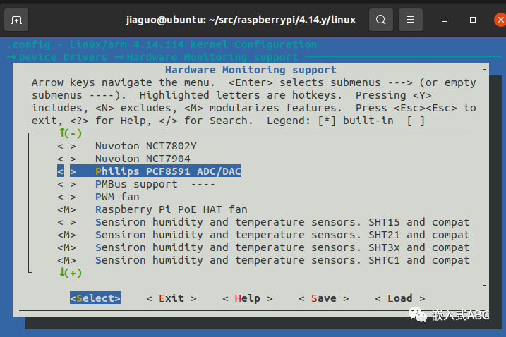Toggle SHT3x sensor module marker
The image size is (506, 337).
click(66, 247)
